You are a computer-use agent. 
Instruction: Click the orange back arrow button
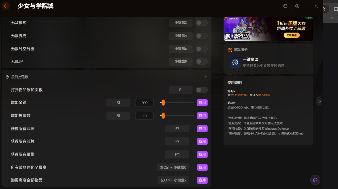[x=6, y=6]
